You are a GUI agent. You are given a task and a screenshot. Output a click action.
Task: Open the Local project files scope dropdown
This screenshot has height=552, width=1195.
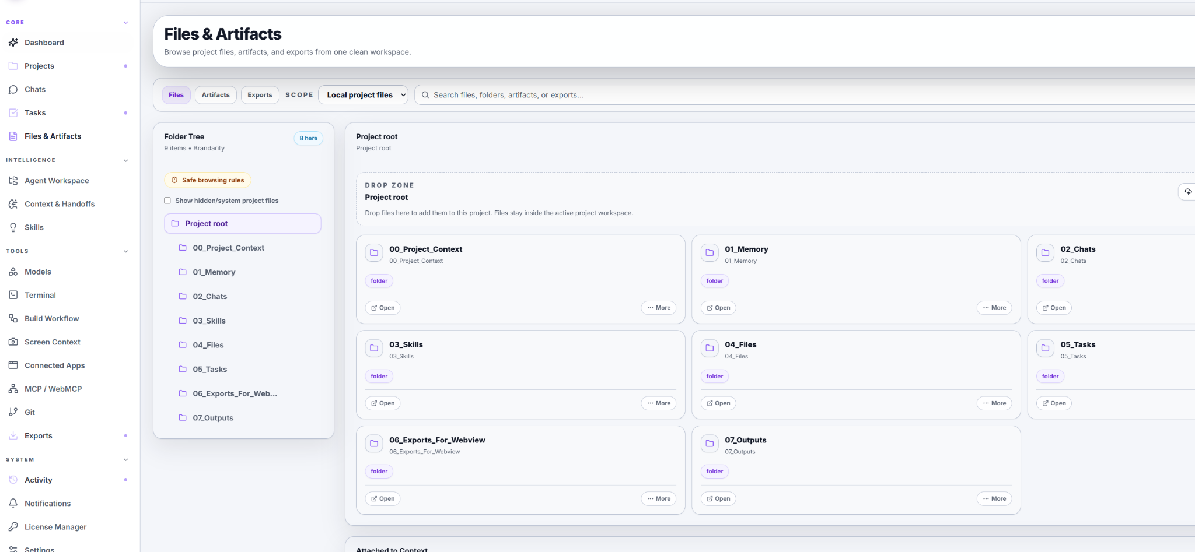tap(363, 95)
